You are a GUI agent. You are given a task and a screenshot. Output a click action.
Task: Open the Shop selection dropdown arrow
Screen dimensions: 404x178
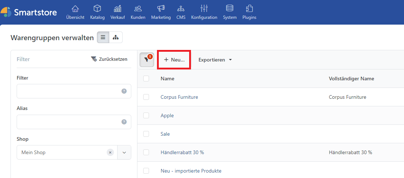click(124, 152)
